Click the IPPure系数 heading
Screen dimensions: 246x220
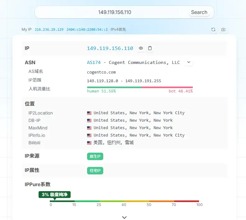coord(38,184)
